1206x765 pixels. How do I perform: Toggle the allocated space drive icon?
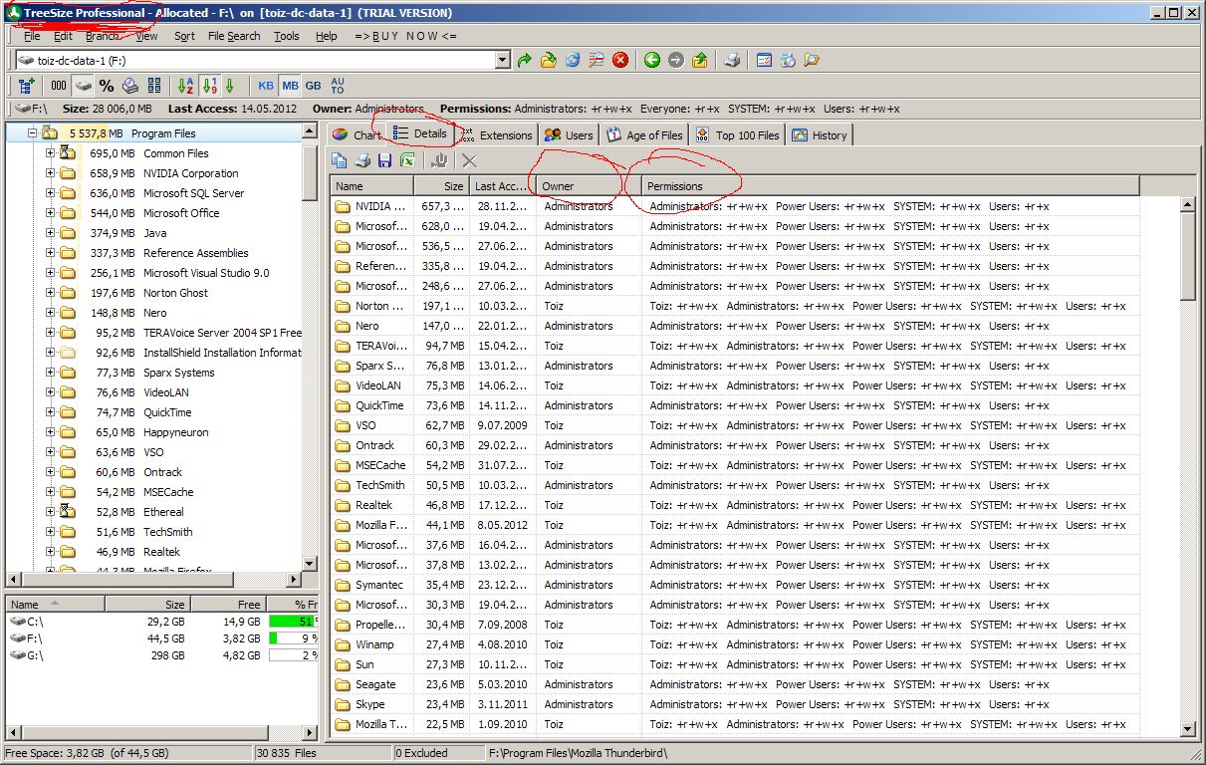[83, 86]
